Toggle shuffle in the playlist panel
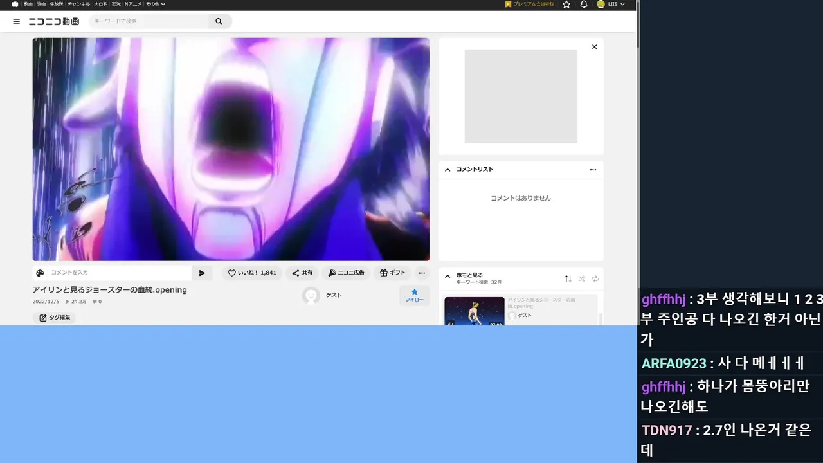This screenshot has height=463, width=823. pos(581,278)
